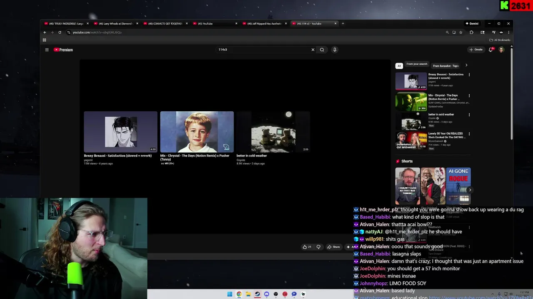
Task: Reload the page with refresh icon
Action: point(60,32)
